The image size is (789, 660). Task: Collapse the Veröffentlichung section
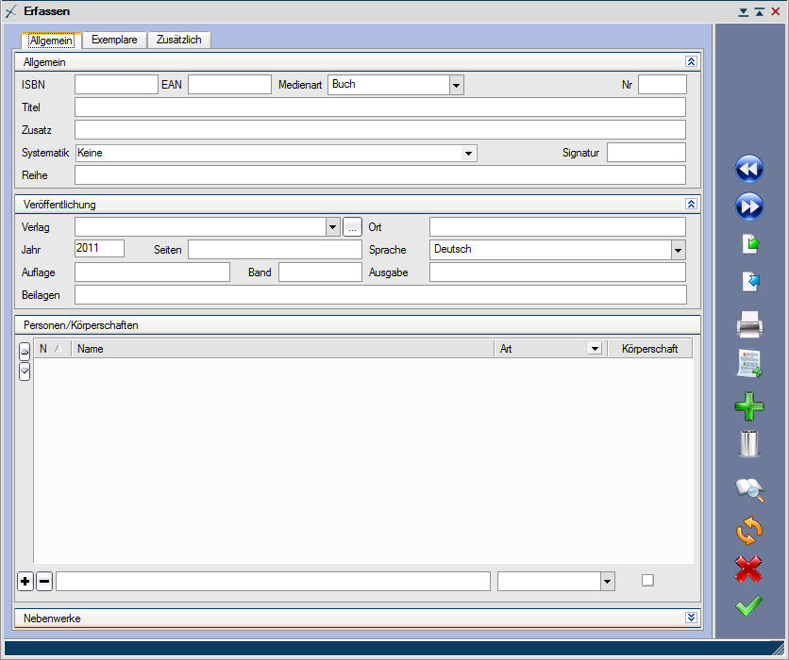(691, 204)
